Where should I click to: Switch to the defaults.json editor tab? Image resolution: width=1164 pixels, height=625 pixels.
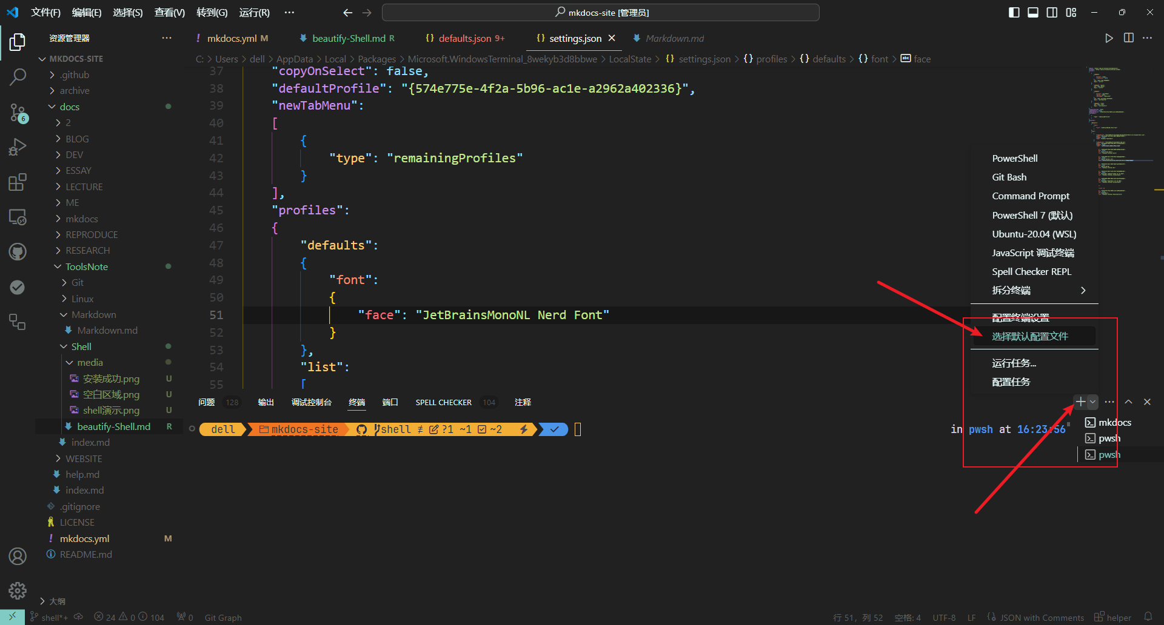coord(465,38)
